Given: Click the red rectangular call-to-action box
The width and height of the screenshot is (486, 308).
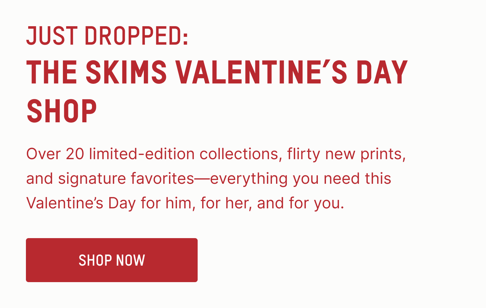Looking at the screenshot, I should [x=112, y=260].
